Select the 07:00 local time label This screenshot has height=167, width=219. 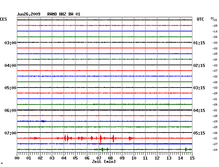[x=10, y=133]
